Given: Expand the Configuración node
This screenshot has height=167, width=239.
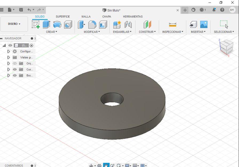Looking at the screenshot, I should click(9, 51).
